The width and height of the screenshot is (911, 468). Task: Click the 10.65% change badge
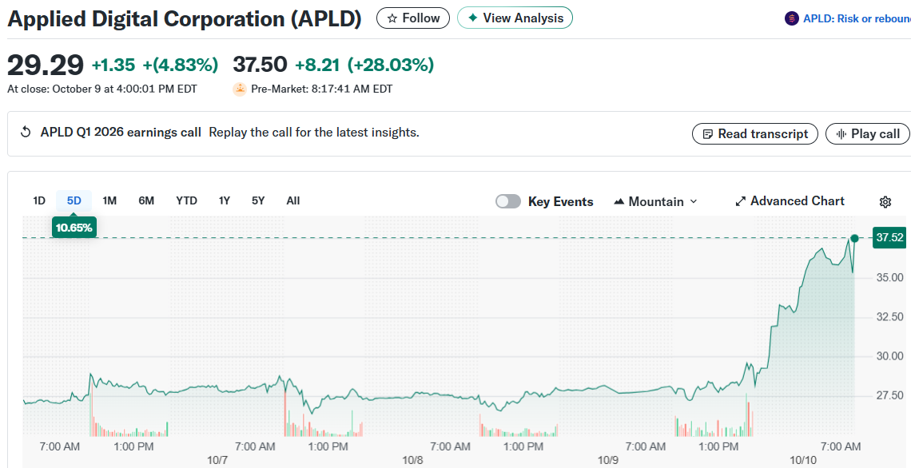[74, 228]
